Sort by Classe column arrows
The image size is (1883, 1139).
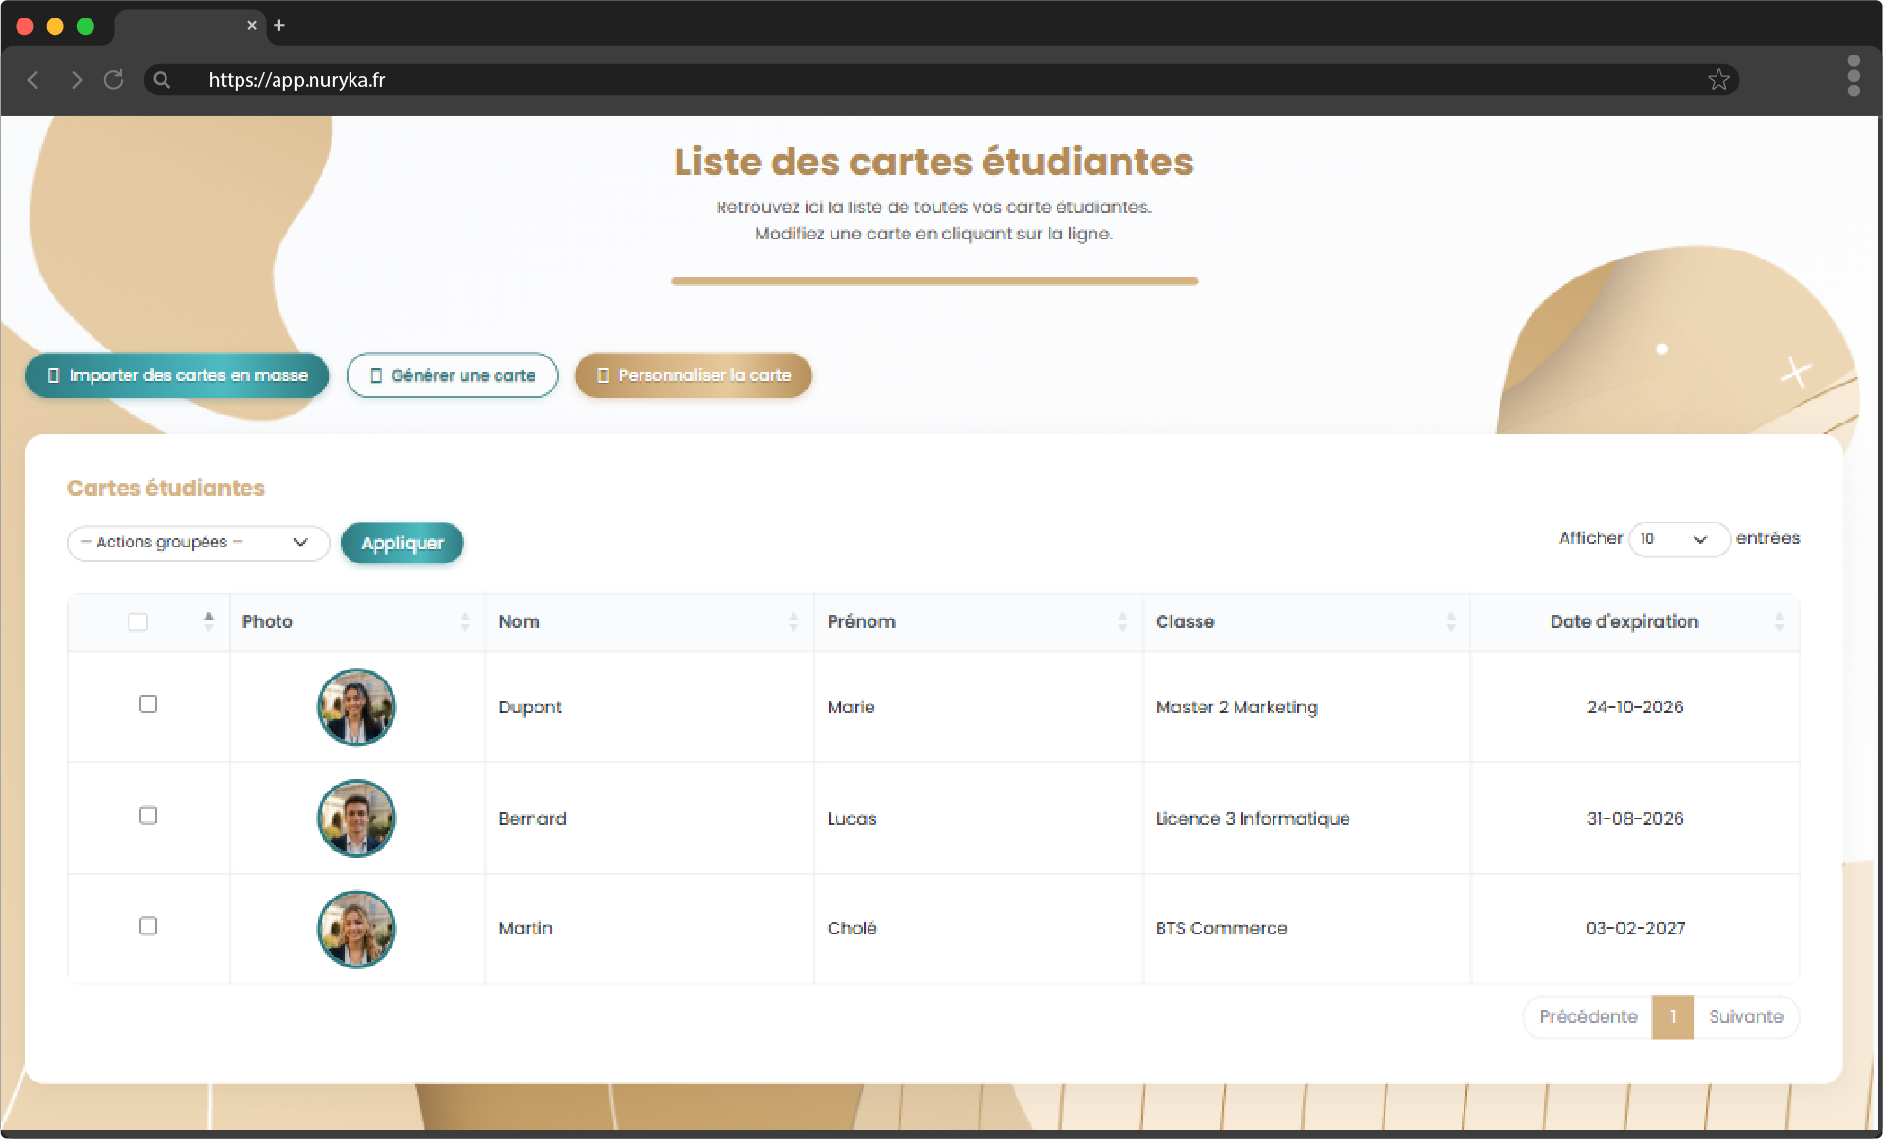tap(1451, 621)
